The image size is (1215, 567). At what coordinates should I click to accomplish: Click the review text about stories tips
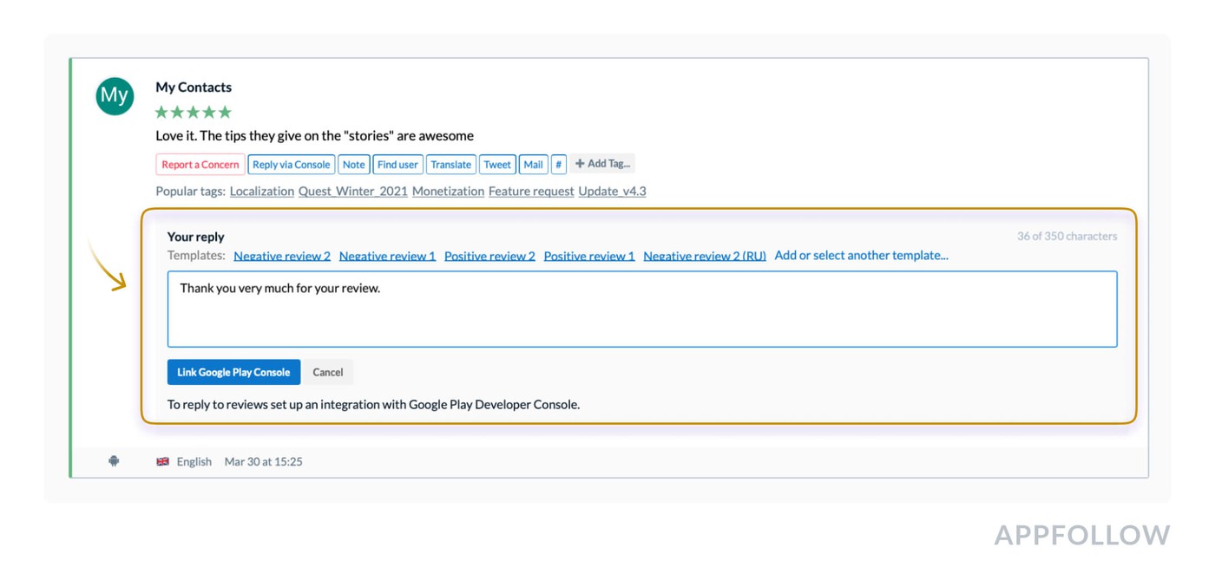pos(315,135)
